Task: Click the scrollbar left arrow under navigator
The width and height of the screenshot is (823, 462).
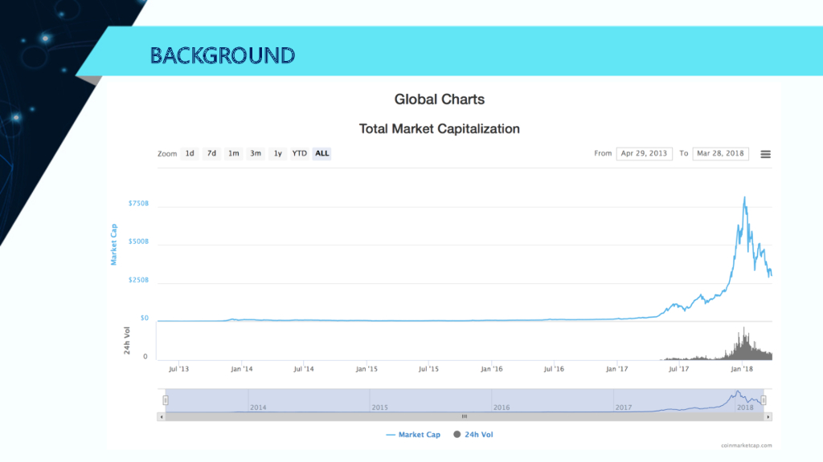Action: tap(162, 417)
